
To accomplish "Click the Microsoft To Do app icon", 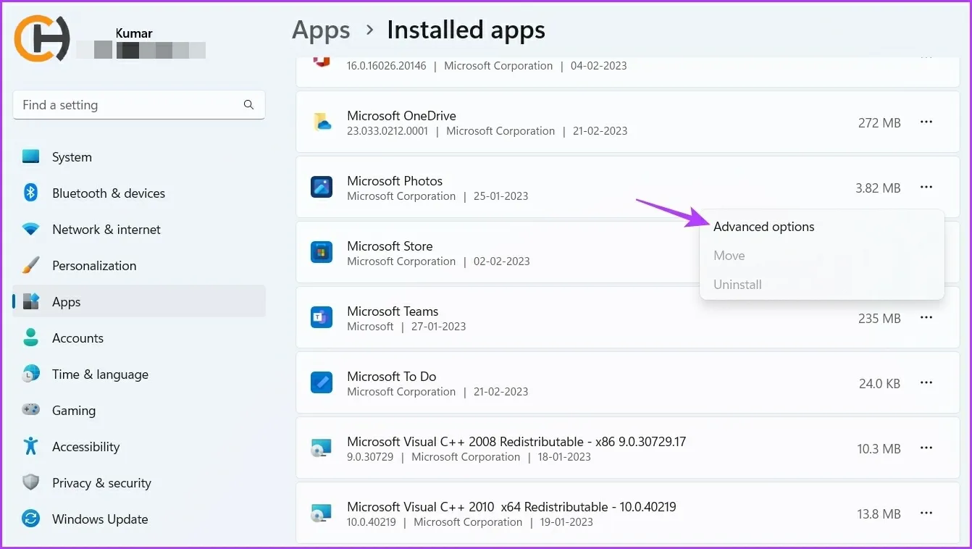I will point(322,383).
